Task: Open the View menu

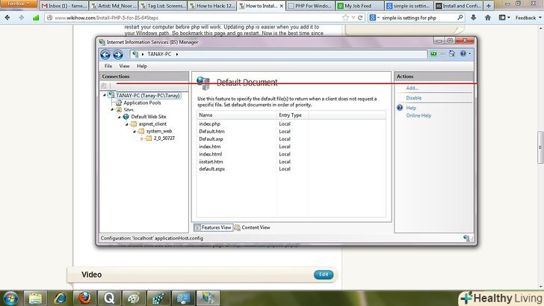Action: coord(124,67)
